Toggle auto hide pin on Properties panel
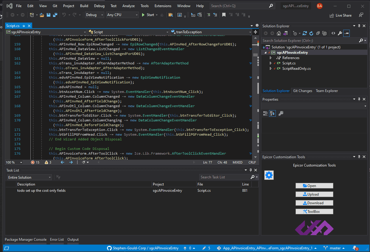Image resolution: width=370 pixels, height=252 pixels. point(359,99)
